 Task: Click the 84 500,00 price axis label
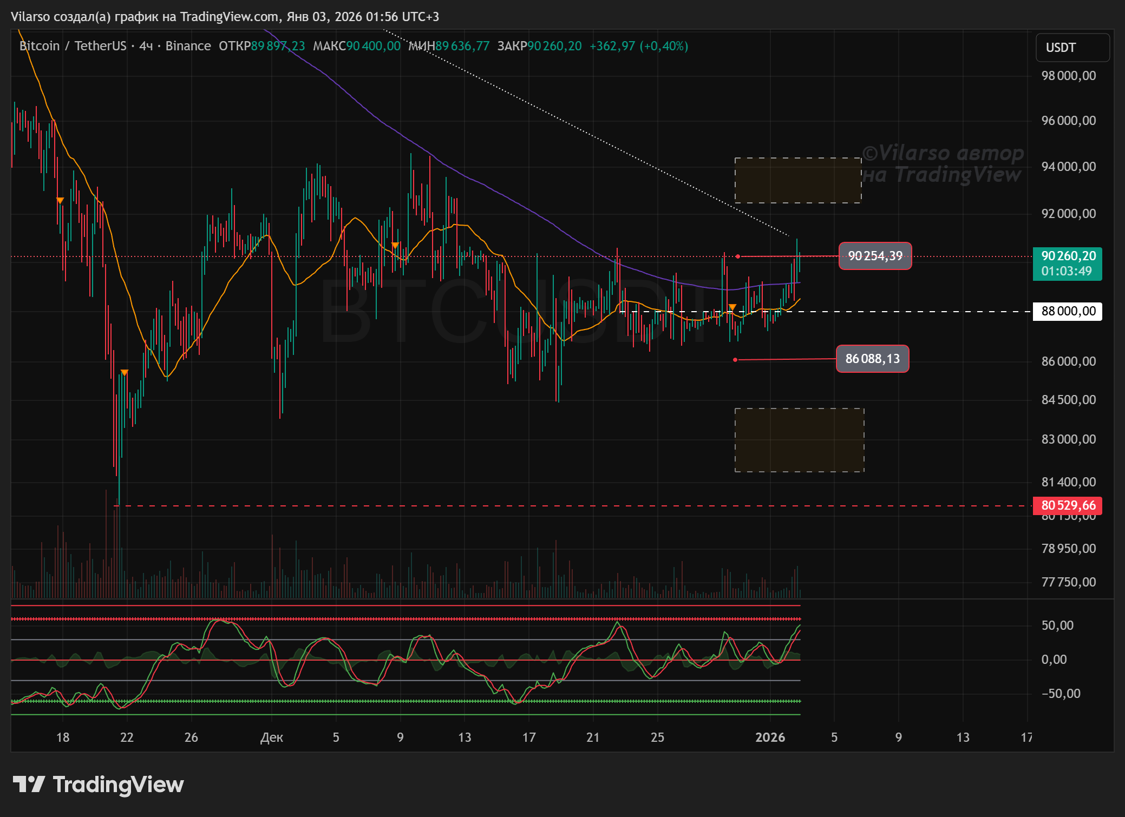tap(1069, 400)
